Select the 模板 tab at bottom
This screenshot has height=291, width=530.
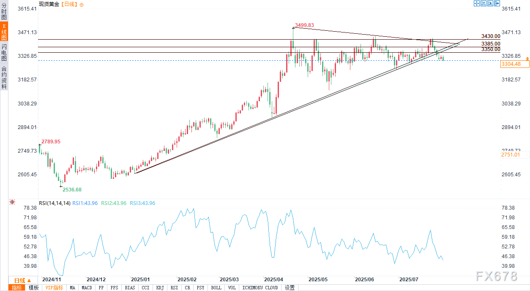point(33,288)
